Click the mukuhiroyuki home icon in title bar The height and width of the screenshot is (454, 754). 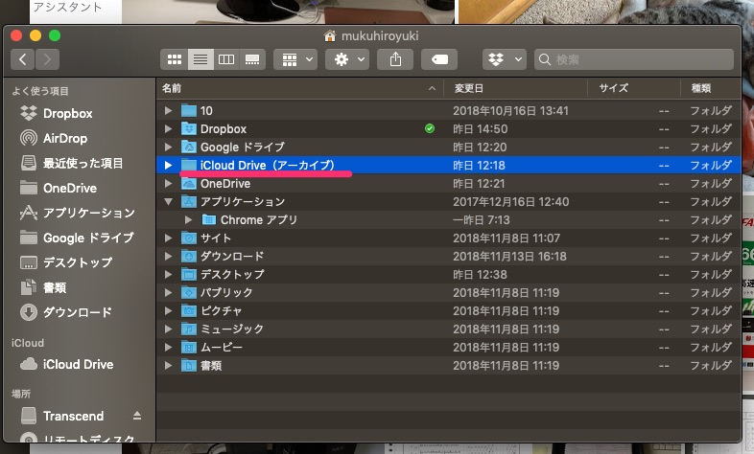pos(330,36)
